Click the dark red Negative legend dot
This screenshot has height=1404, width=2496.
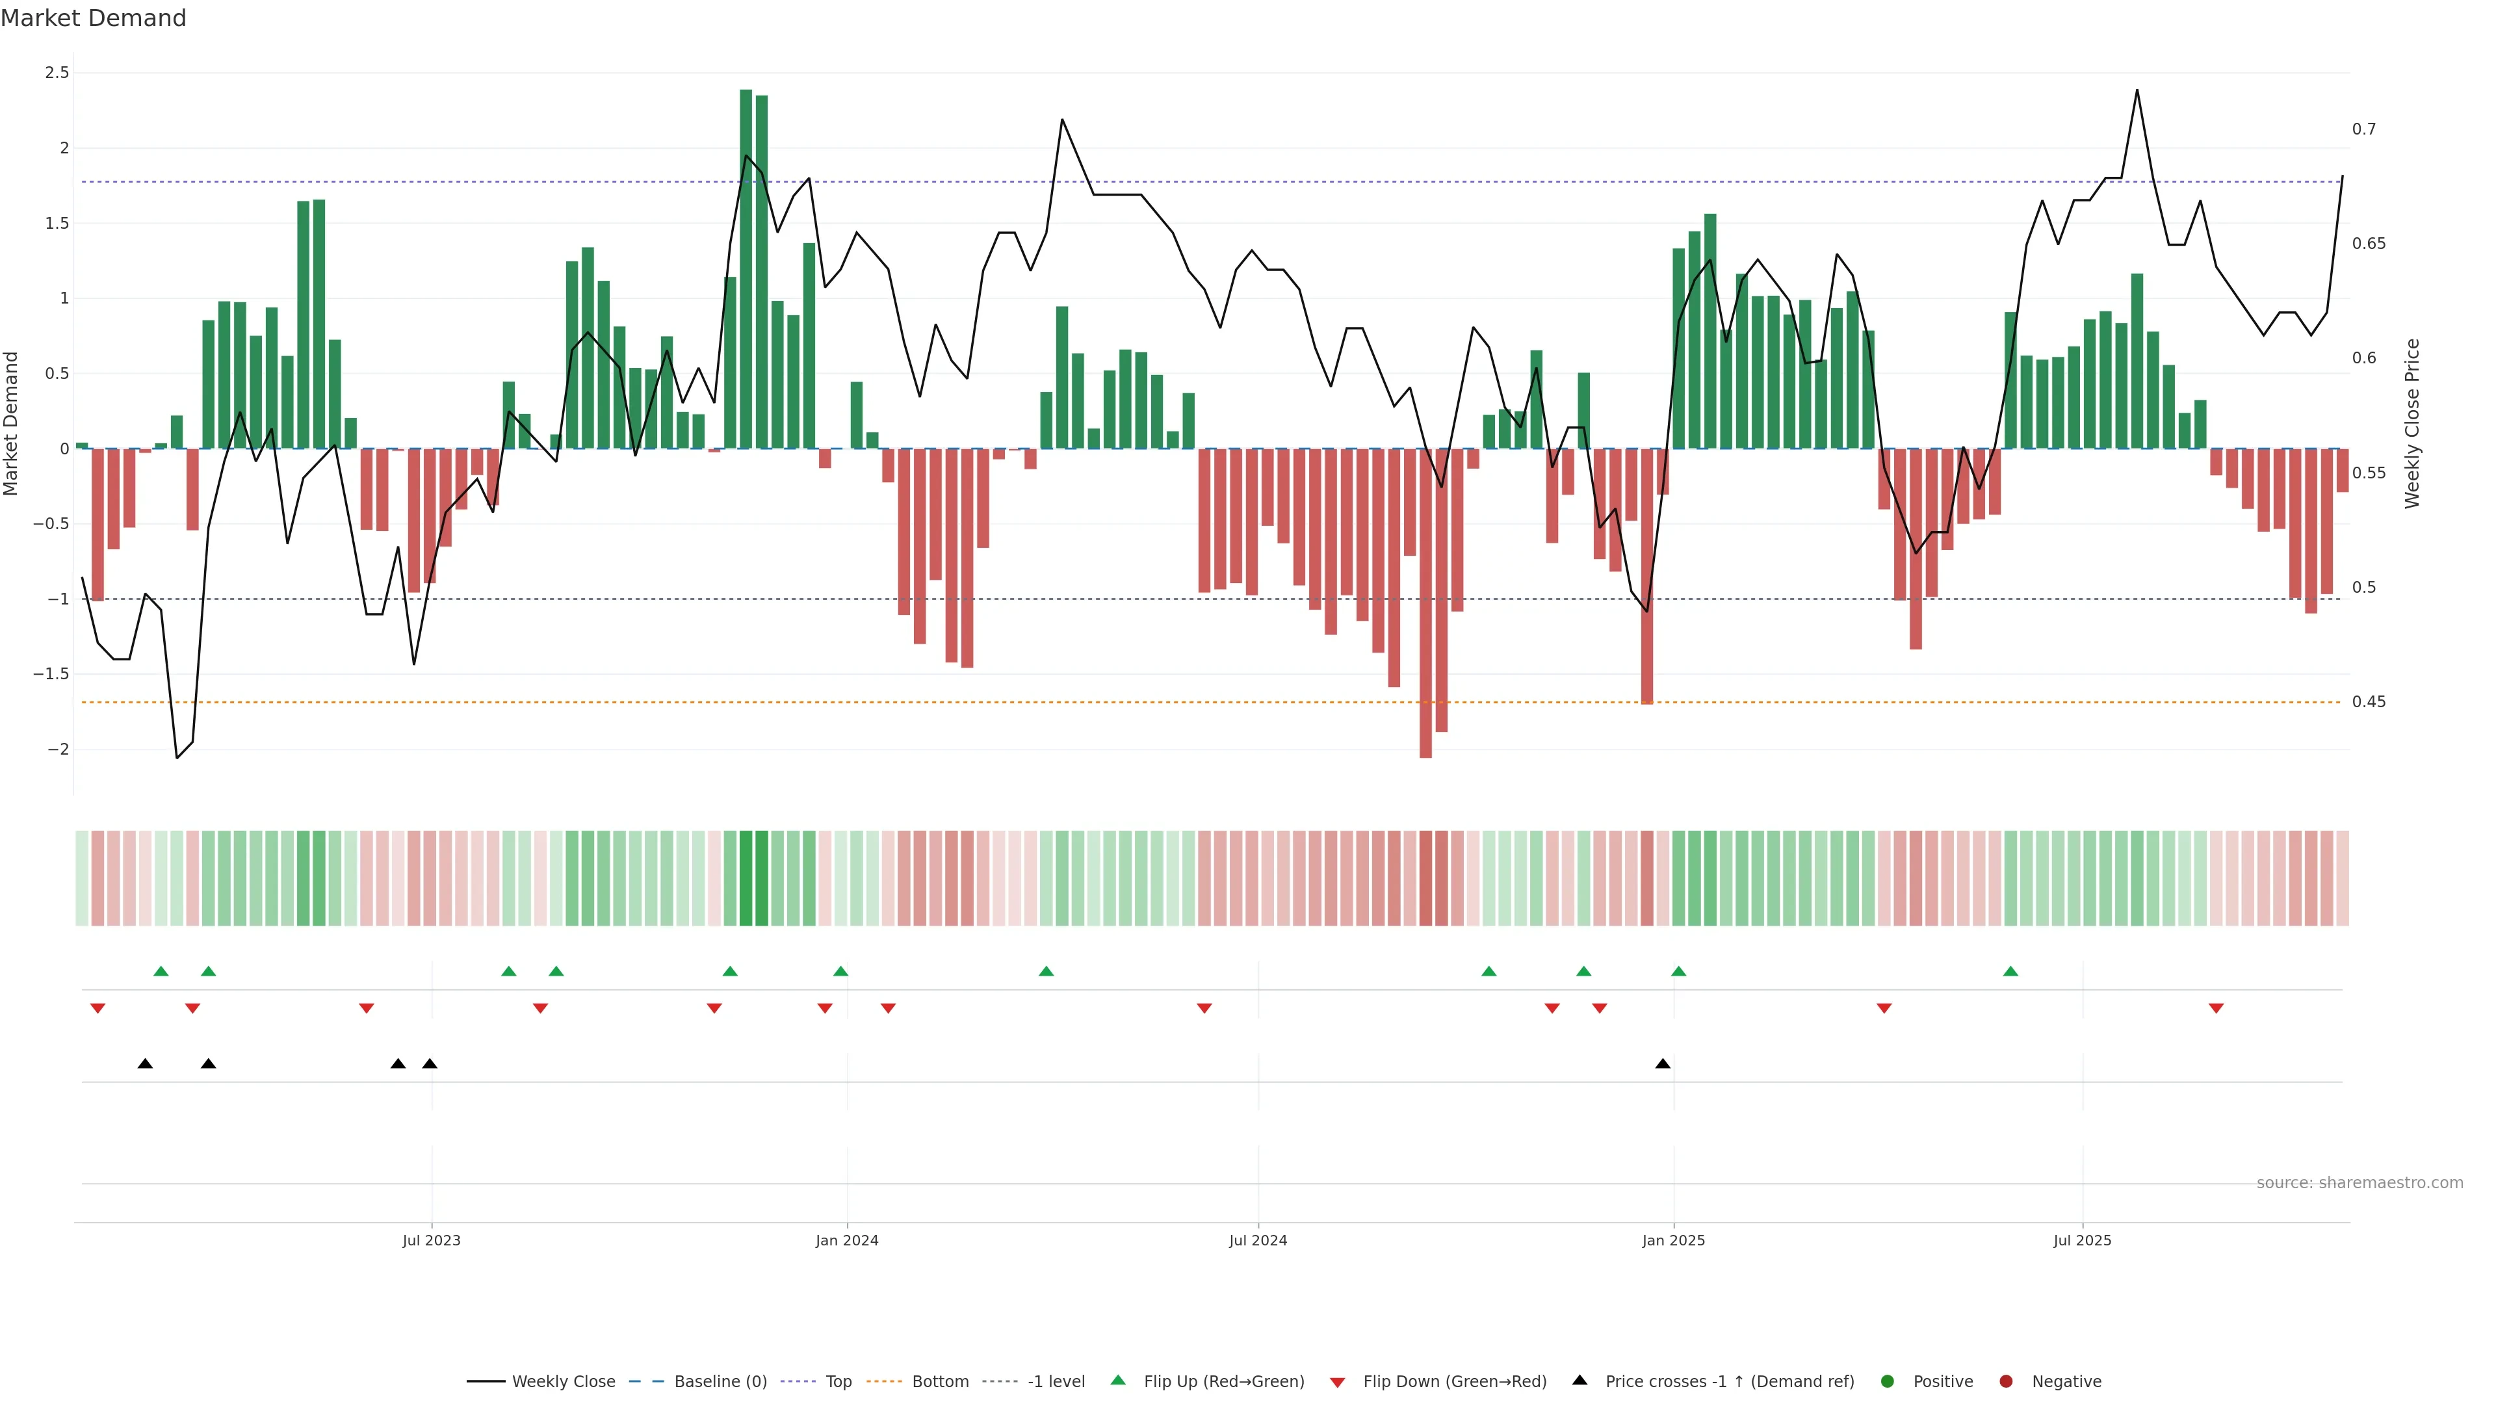click(x=2006, y=1382)
